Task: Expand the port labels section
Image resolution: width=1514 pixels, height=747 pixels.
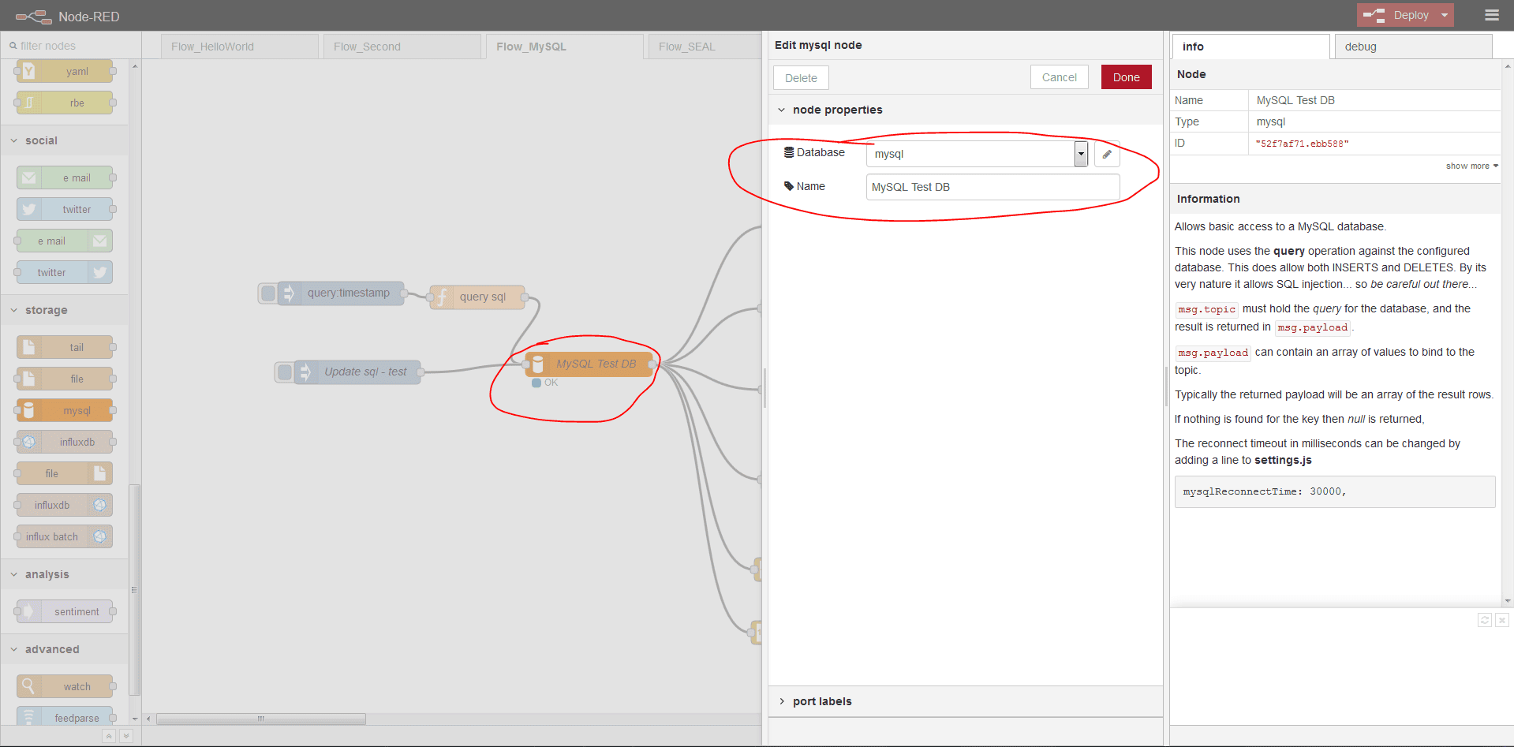Action: tap(821, 701)
